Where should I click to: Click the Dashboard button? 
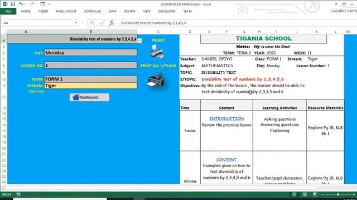89,97
